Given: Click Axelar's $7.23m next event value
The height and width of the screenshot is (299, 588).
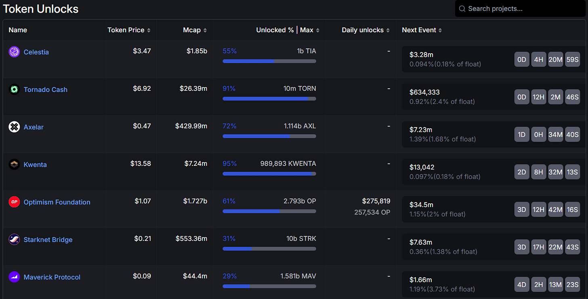Looking at the screenshot, I should coord(421,130).
